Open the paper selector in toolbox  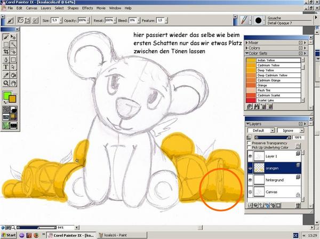(x=6, y=109)
